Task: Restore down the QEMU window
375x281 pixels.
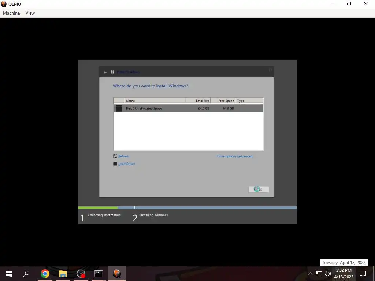Action: tap(349, 4)
